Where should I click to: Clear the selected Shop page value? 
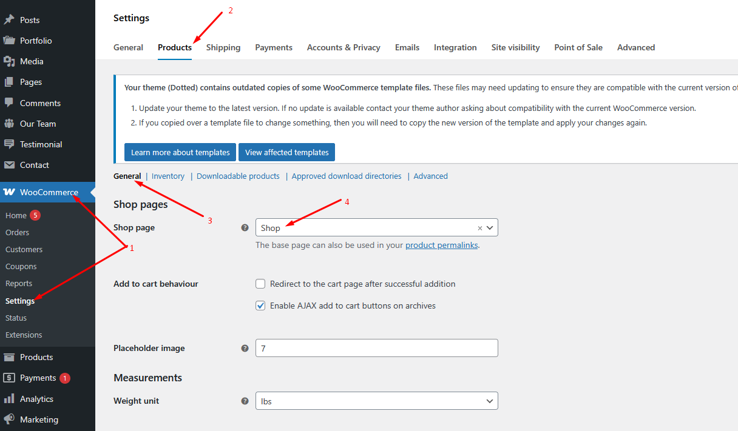tap(479, 228)
